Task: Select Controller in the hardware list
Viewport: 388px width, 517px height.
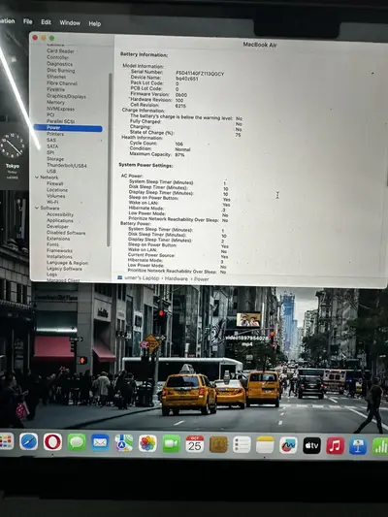Action: tap(57, 57)
